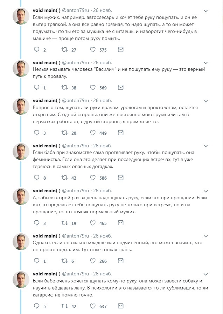The height and width of the screenshot is (314, 223).
Task: Reply to the last tweet with 5 replies
Action: [x=36, y=306]
